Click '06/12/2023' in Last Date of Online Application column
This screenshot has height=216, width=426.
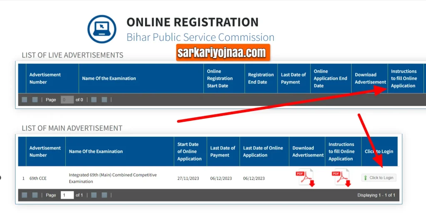[x=254, y=178]
